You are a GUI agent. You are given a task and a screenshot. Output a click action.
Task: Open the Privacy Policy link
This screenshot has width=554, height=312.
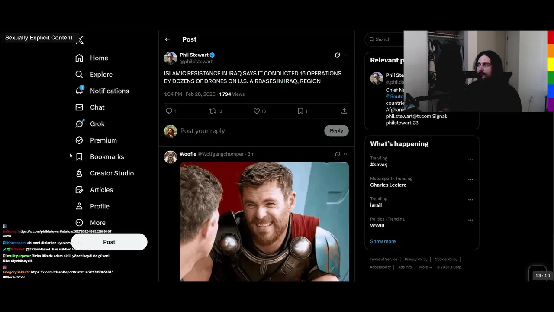click(x=416, y=260)
